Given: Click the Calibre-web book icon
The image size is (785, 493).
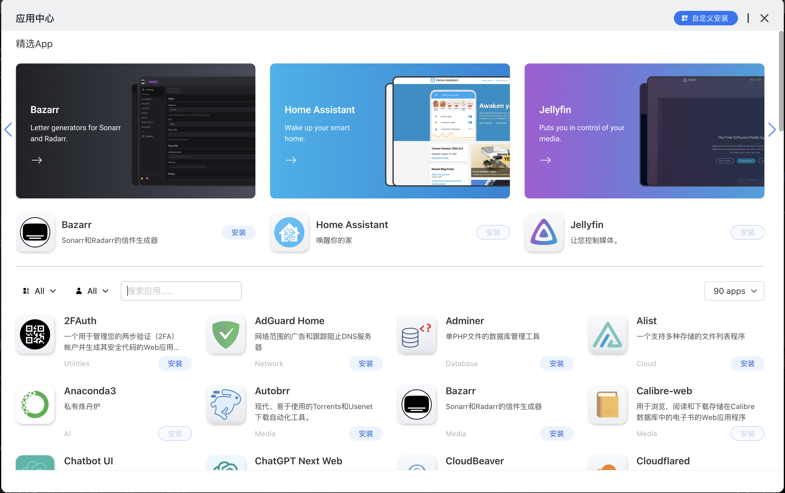Looking at the screenshot, I should (607, 404).
